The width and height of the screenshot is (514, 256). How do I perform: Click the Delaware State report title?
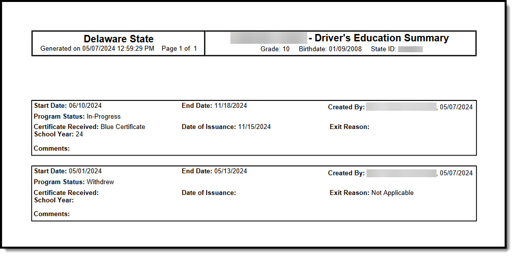(x=118, y=39)
